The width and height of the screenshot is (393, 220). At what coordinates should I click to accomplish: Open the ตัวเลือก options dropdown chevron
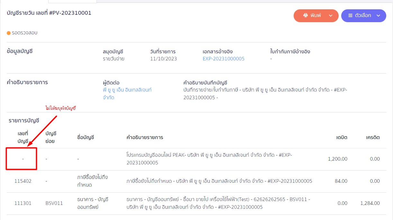pyautogui.click(x=378, y=15)
